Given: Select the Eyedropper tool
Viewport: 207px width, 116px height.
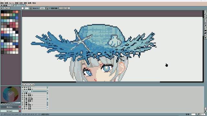Looking at the screenshot, I should (x=206, y=18).
